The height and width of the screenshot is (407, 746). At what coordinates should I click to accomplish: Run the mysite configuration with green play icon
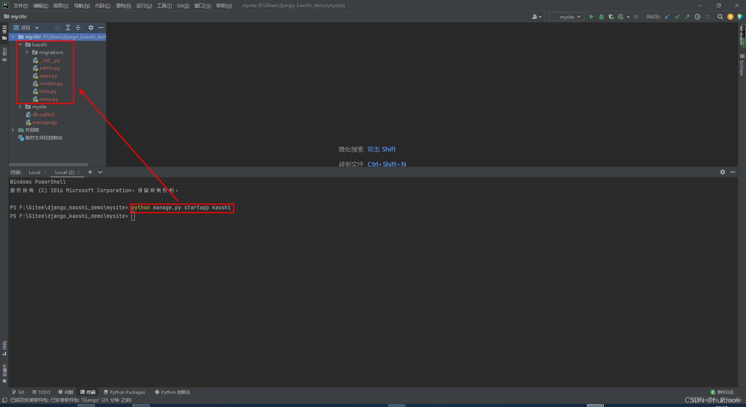click(x=591, y=17)
